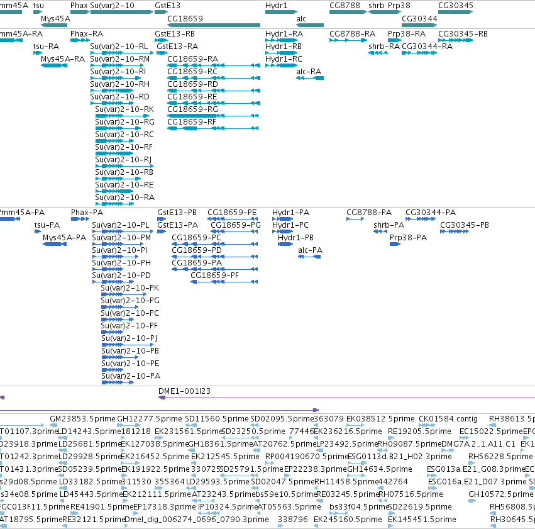535x529 pixels.
Task: Select the GstE13 gene label
Action: (x=167, y=6)
